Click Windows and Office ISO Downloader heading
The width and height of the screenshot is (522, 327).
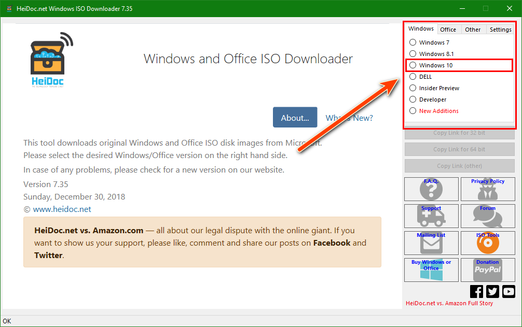(248, 59)
